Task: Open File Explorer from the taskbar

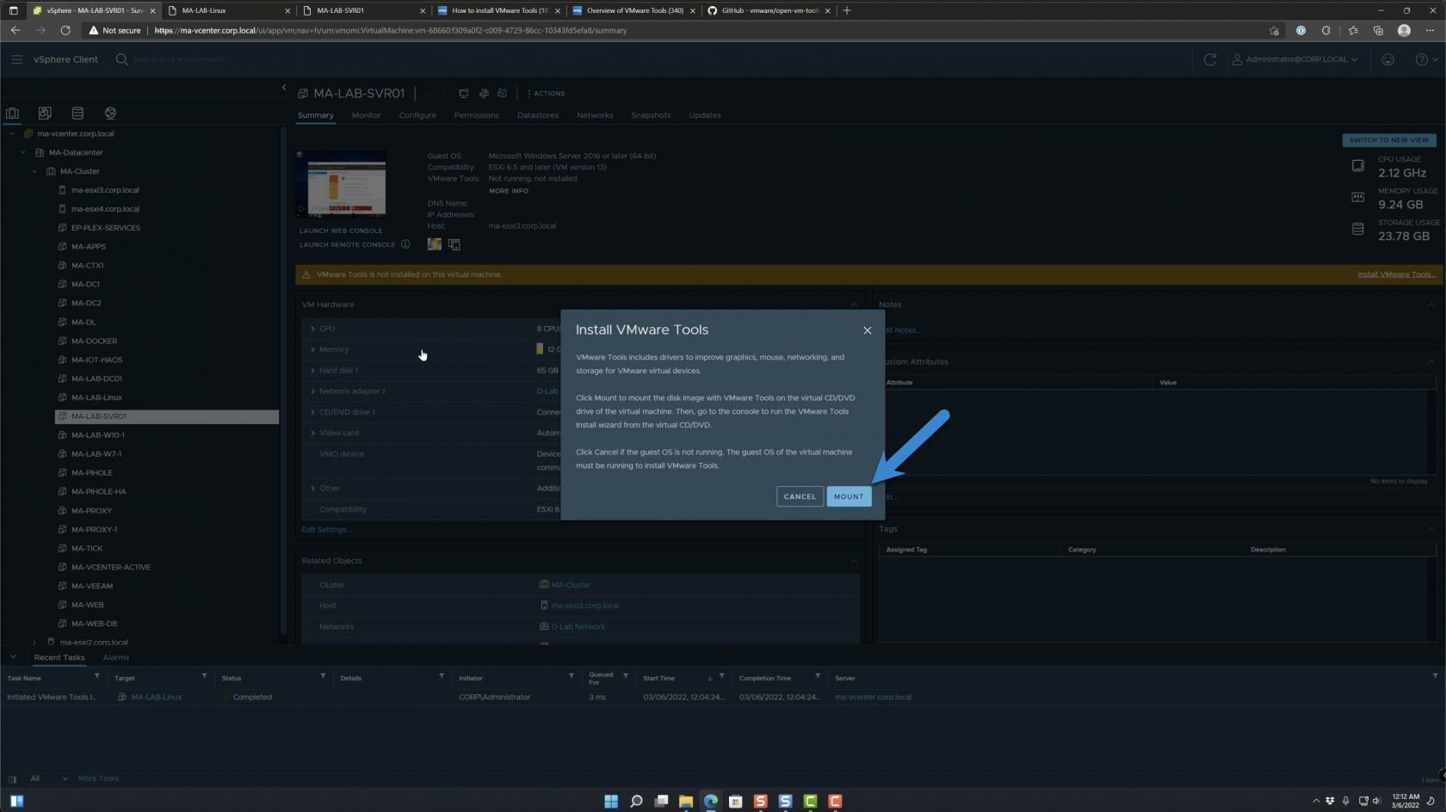Action: (x=685, y=801)
